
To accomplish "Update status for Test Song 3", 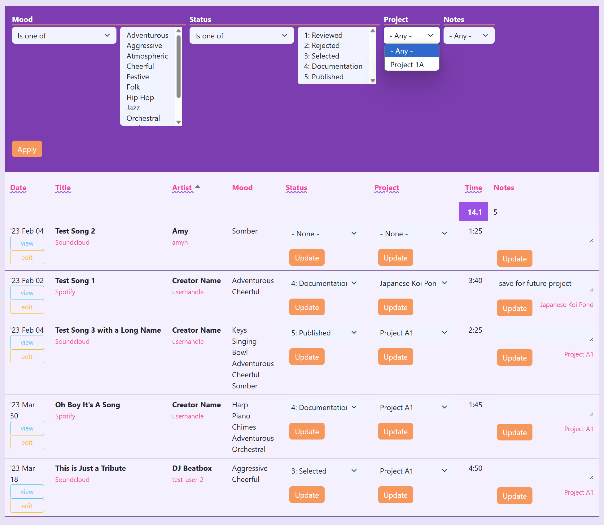I will point(307,357).
